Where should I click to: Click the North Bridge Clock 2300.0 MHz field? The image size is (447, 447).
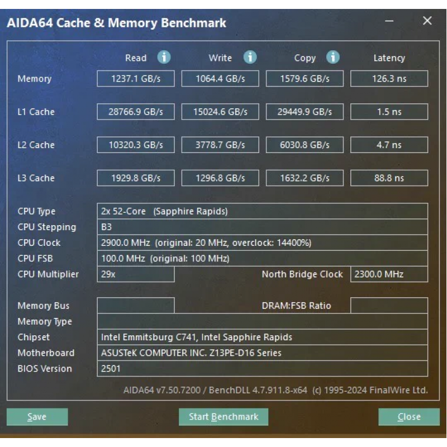389,274
